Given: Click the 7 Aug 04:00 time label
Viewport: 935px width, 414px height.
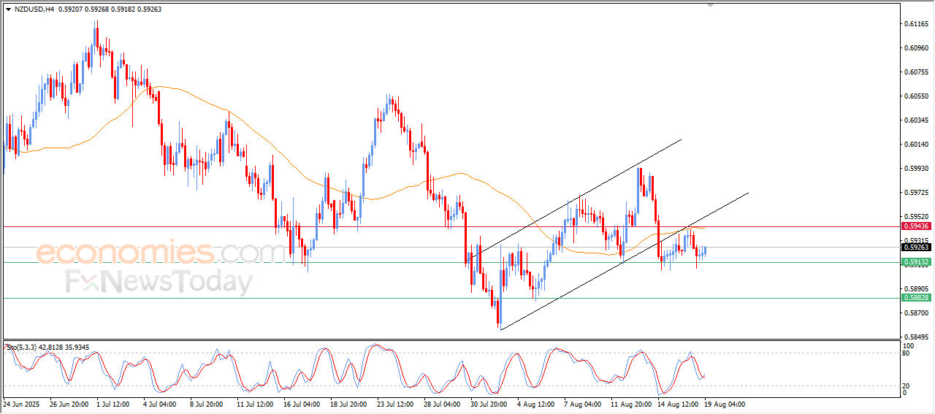Looking at the screenshot, I should (582, 404).
